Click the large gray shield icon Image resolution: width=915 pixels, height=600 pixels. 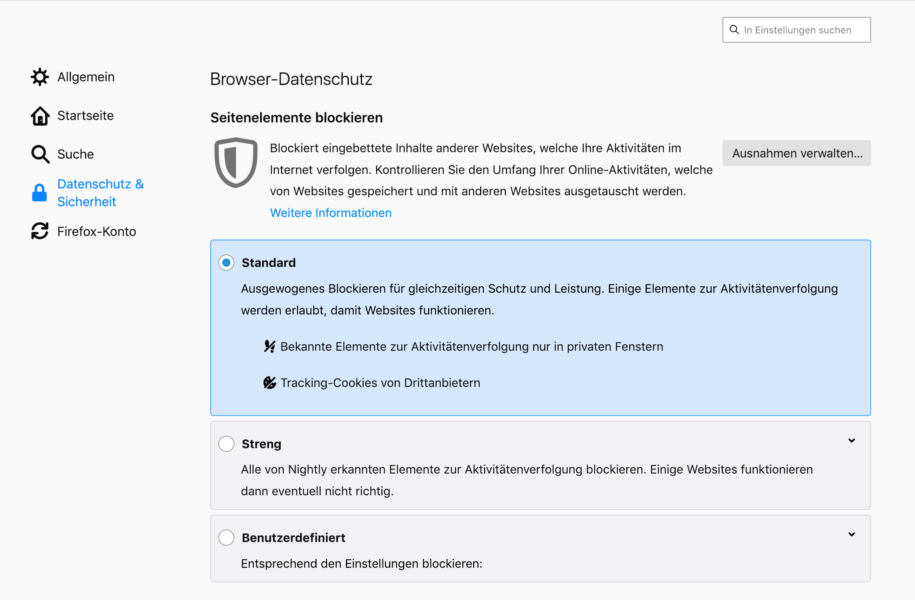point(236,163)
